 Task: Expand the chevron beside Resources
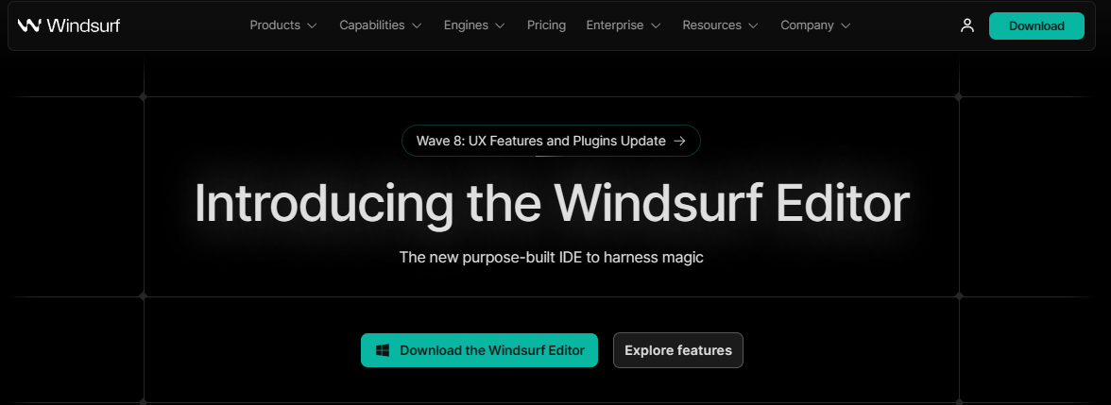tap(753, 25)
